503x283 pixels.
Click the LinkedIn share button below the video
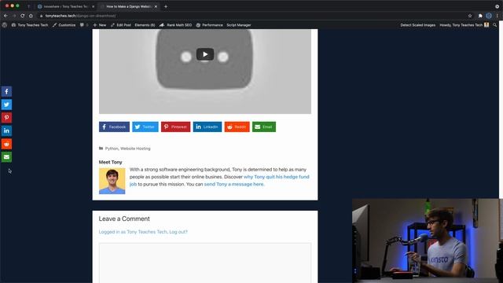click(x=207, y=127)
